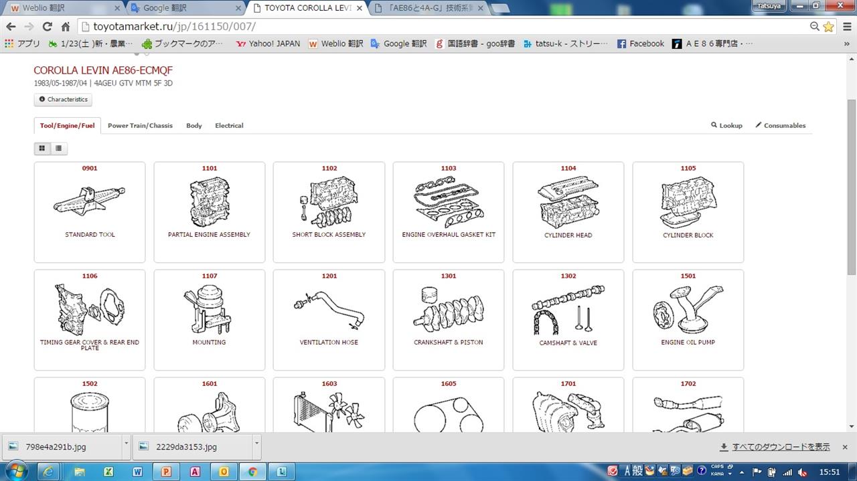This screenshot has height=481, width=857.
Task: Select the Tool/Engine/Fuel tab
Action: pos(67,126)
